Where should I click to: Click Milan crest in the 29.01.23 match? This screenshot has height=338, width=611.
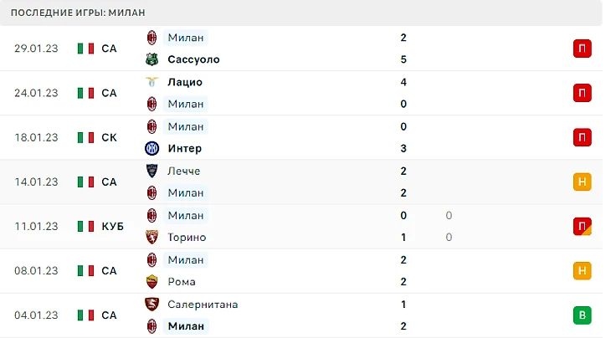[x=151, y=38]
